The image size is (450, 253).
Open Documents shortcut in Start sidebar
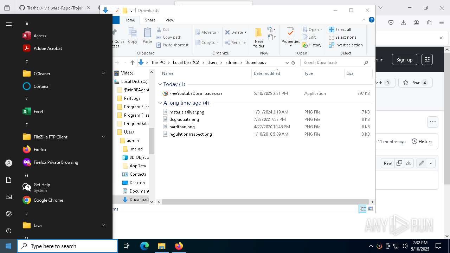pos(9,180)
